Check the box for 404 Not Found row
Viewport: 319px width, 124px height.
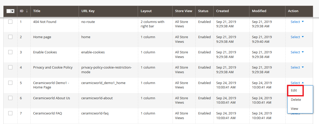[x=10, y=22]
